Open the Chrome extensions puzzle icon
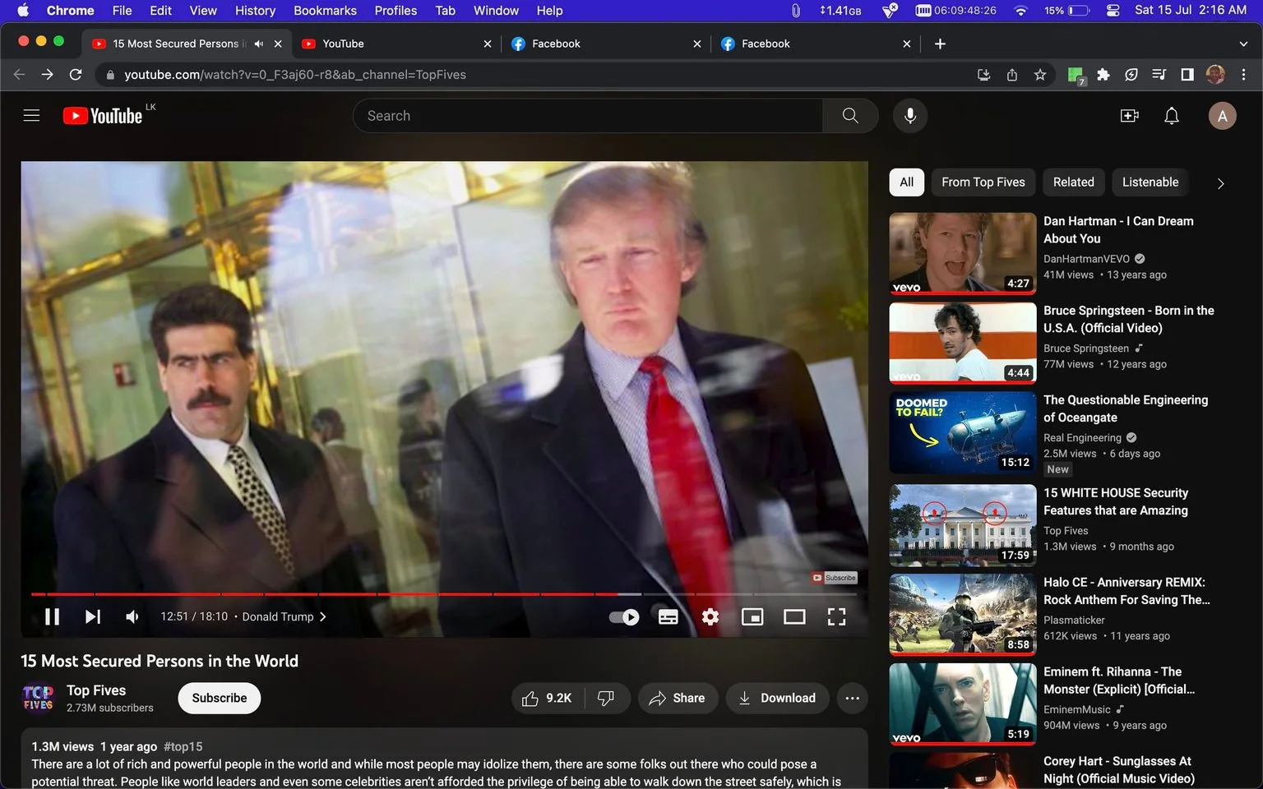This screenshot has width=1263, height=789. [x=1103, y=75]
